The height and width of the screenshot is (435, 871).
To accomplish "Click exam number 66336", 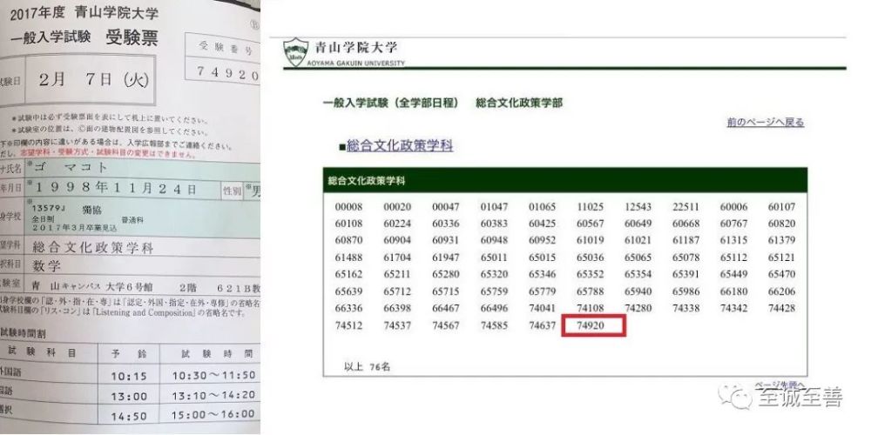I will tap(348, 308).
